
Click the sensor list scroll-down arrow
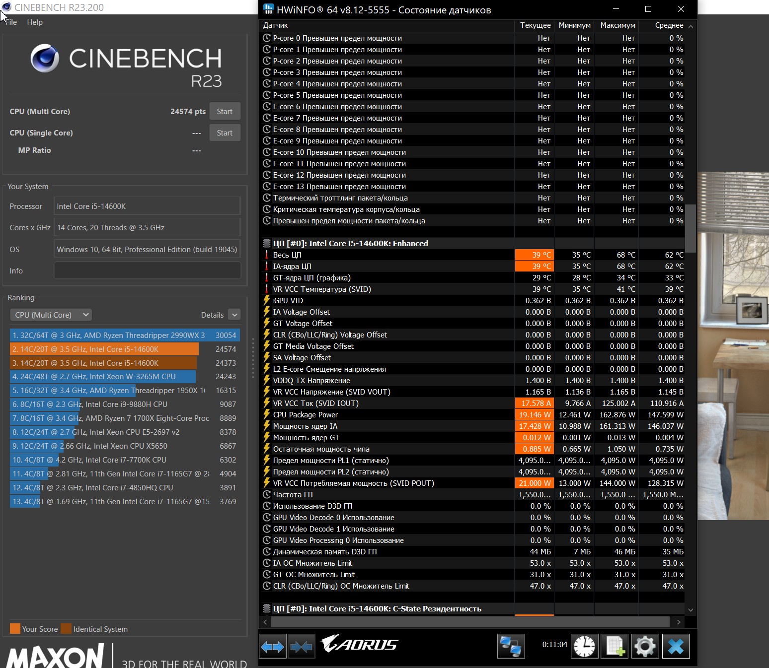691,610
